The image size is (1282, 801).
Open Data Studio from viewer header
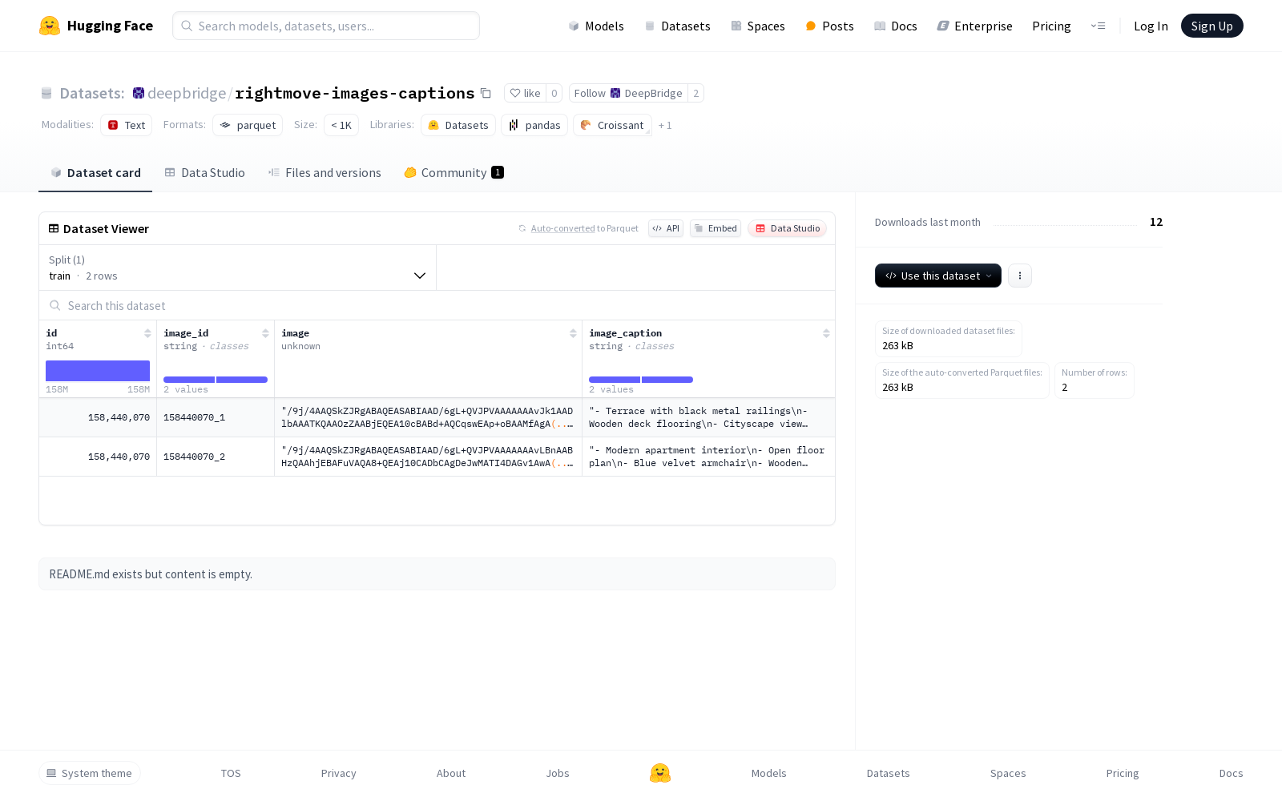(788, 228)
